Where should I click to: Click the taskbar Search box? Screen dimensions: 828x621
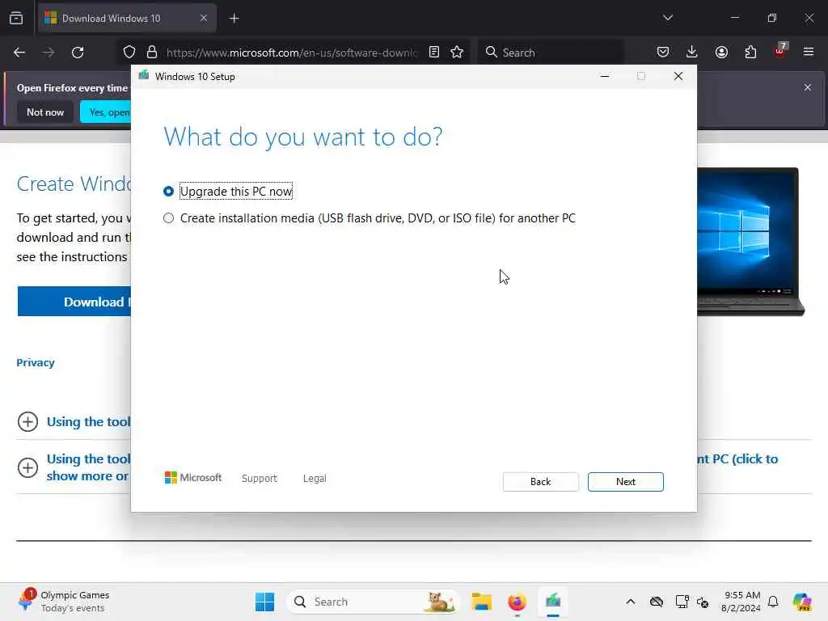[373, 602]
